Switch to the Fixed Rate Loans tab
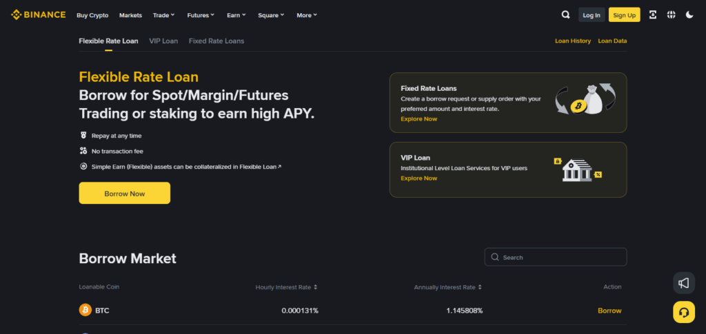 click(x=216, y=41)
